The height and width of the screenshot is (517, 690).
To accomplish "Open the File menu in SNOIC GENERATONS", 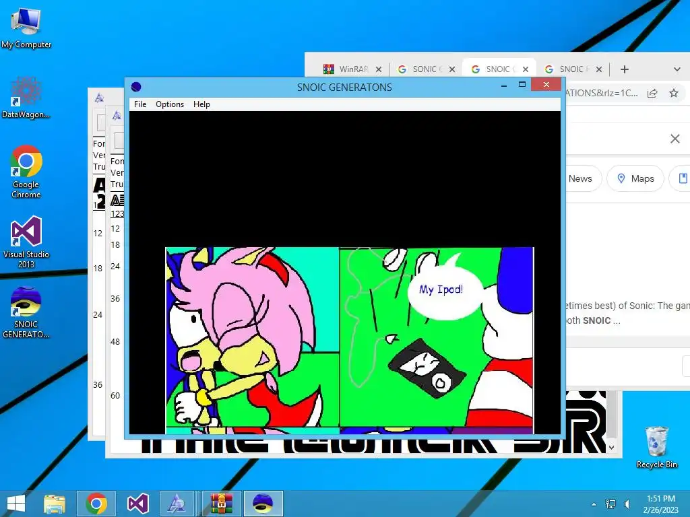I will click(x=140, y=104).
